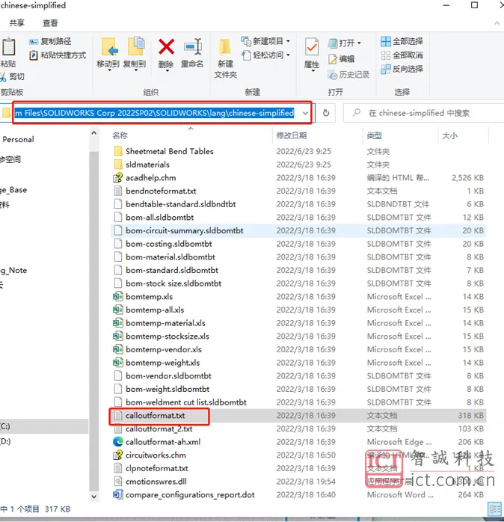Collapse the ribbon with the chevron
This screenshot has width=504, height=522.
[497, 23]
